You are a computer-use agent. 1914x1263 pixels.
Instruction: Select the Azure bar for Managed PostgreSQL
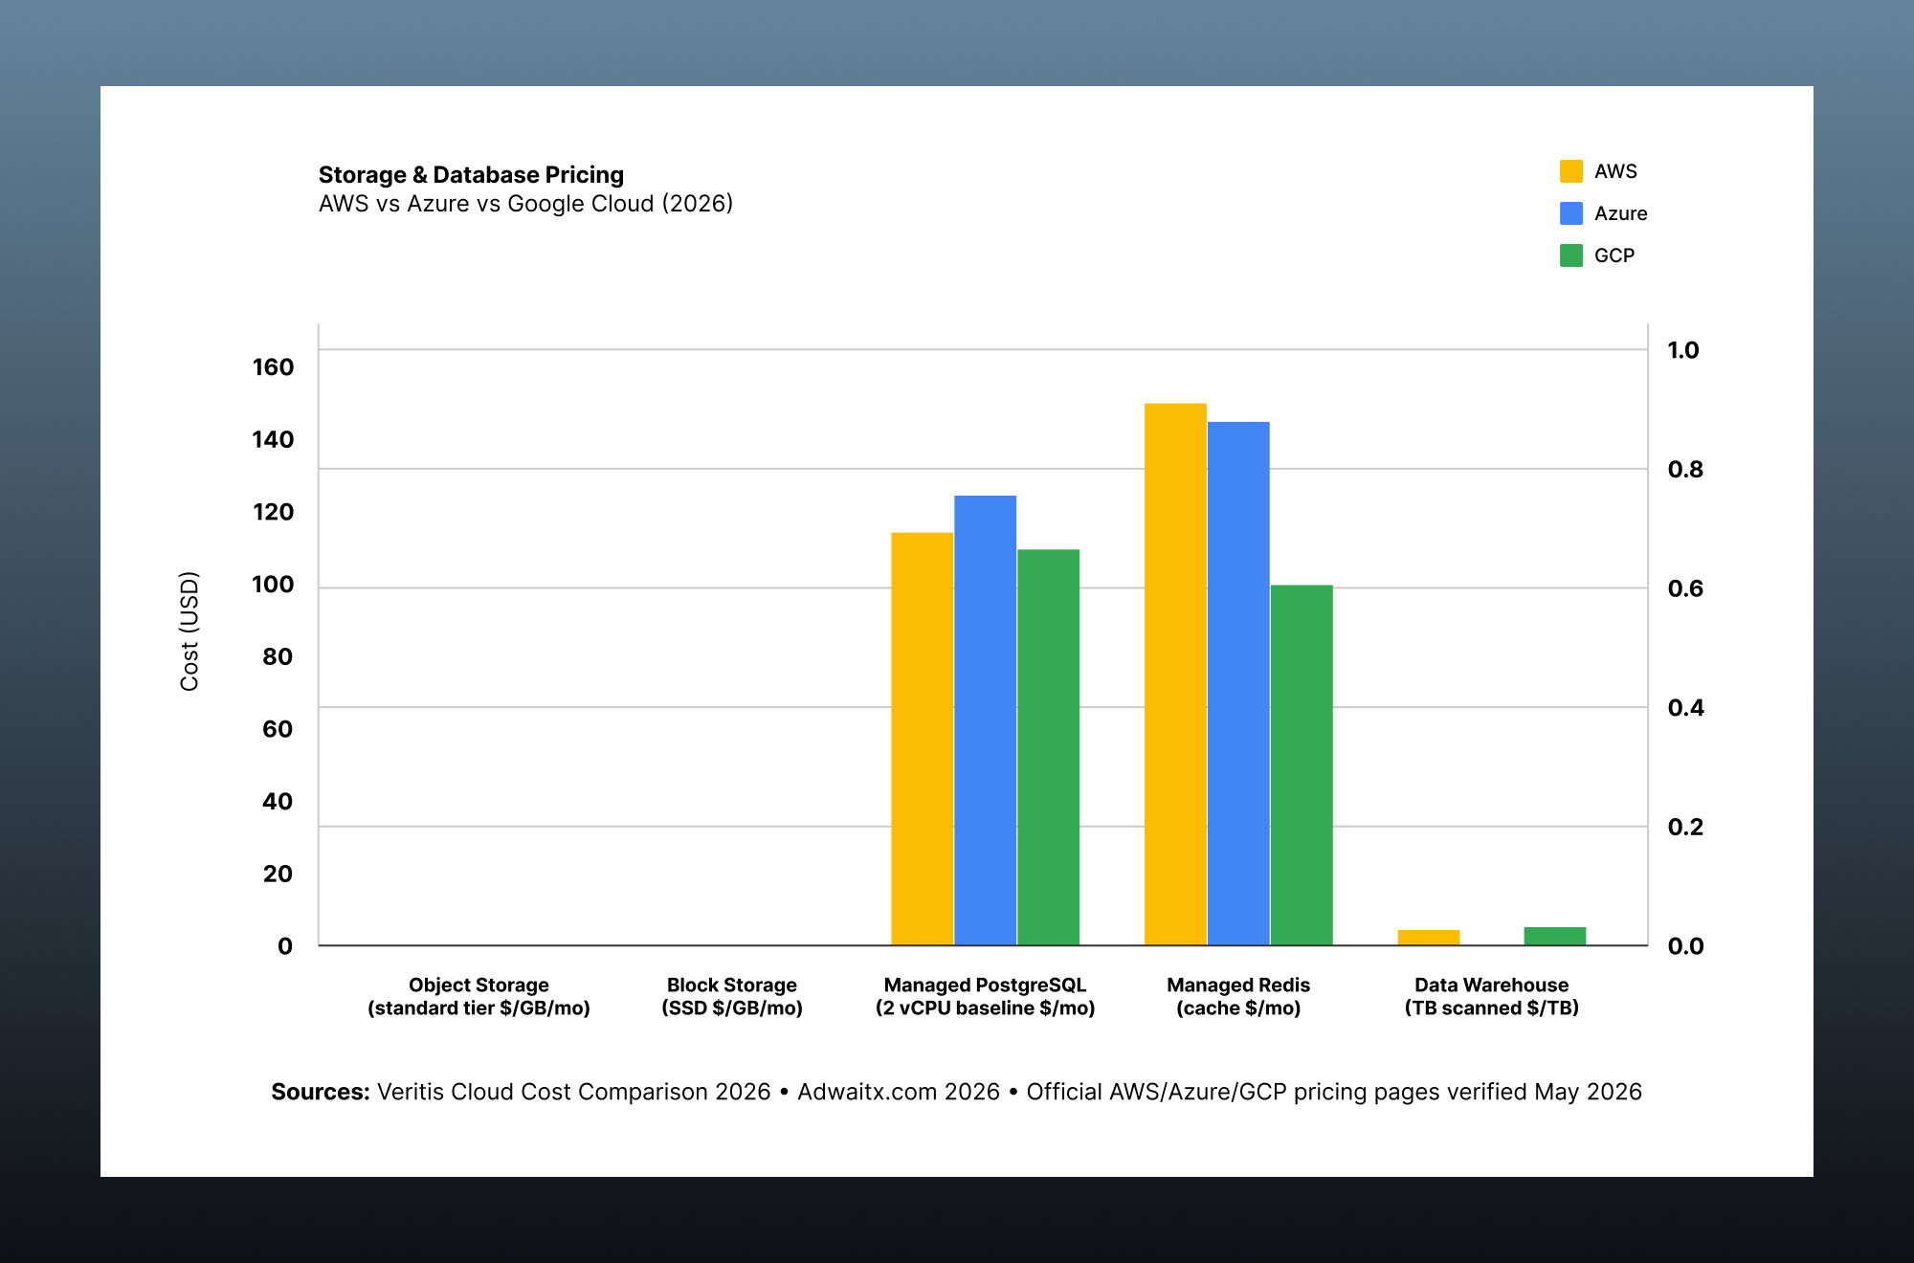pos(985,720)
